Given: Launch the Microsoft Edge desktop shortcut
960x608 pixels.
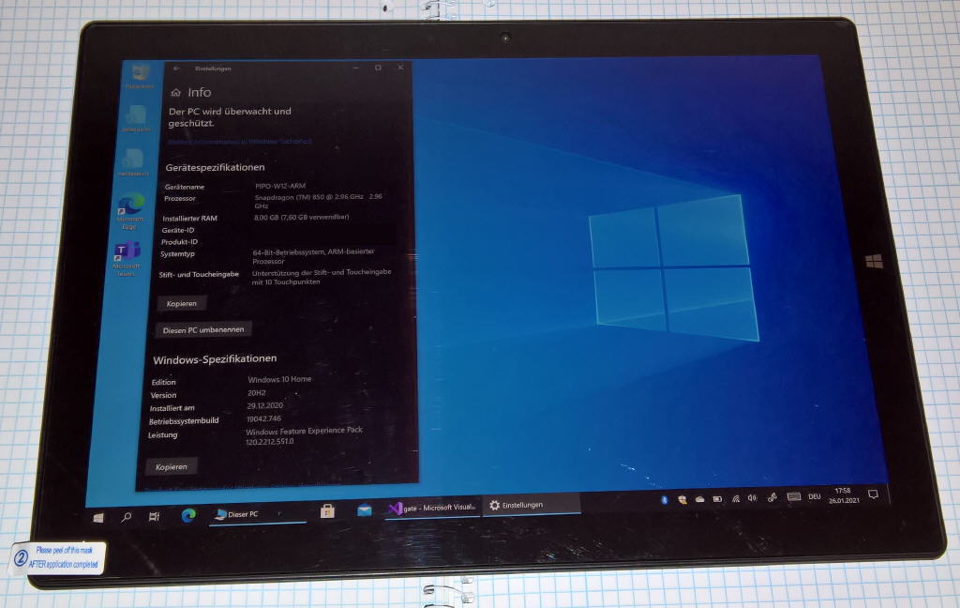Looking at the screenshot, I should [129, 211].
